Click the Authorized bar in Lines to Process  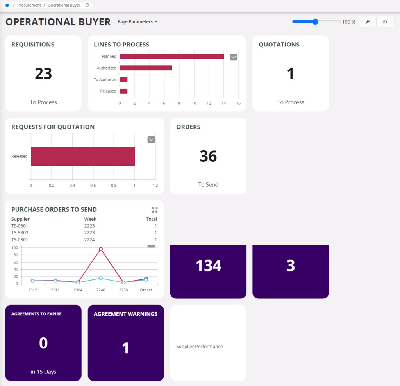pos(146,68)
